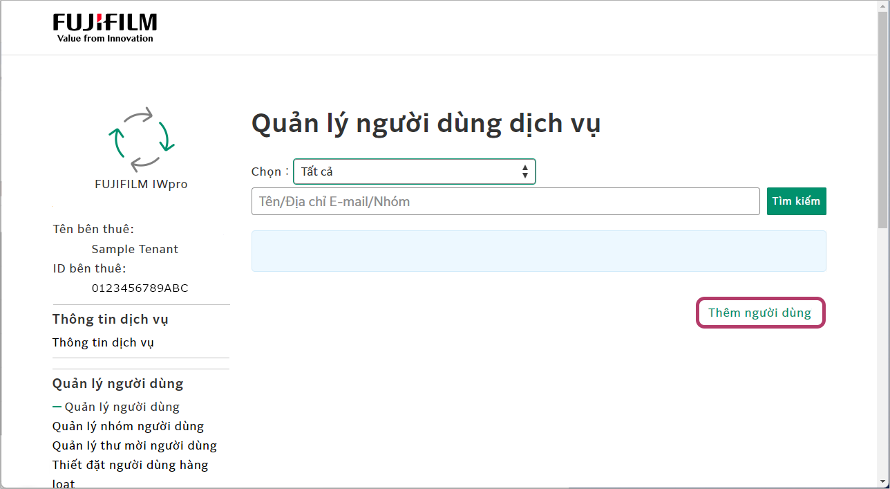
Task: Focus the Tên/Địa chỉ E-mail/Nhóm search field
Action: [x=506, y=201]
